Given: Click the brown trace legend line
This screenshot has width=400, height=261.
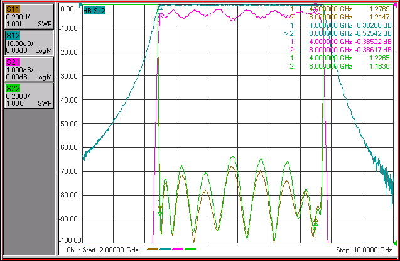Looking at the screenshot, I should pyautogui.click(x=153, y=249).
